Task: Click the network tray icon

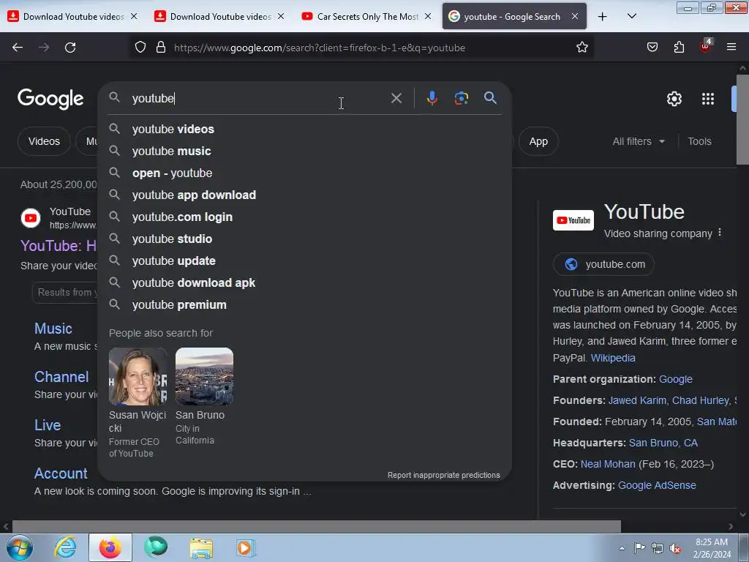Action: 658,549
